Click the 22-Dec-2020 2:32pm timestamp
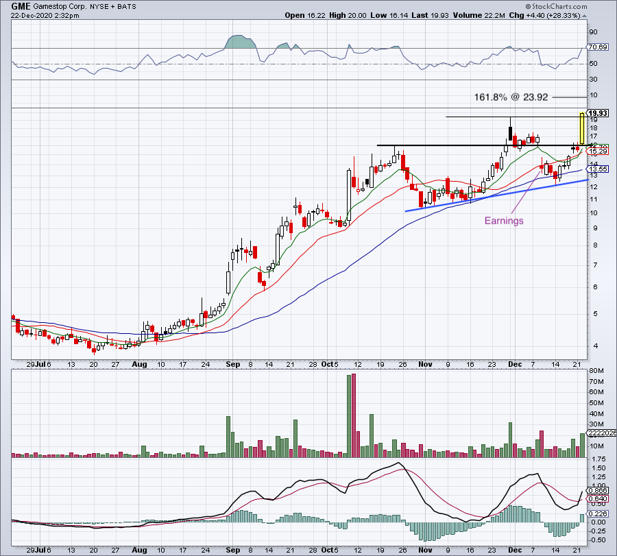 point(45,16)
